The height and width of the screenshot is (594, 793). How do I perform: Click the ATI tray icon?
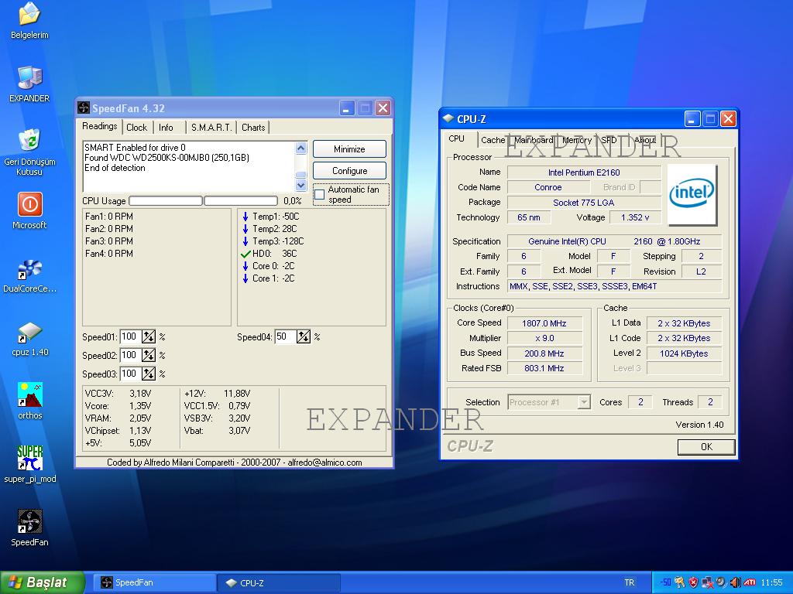click(750, 582)
